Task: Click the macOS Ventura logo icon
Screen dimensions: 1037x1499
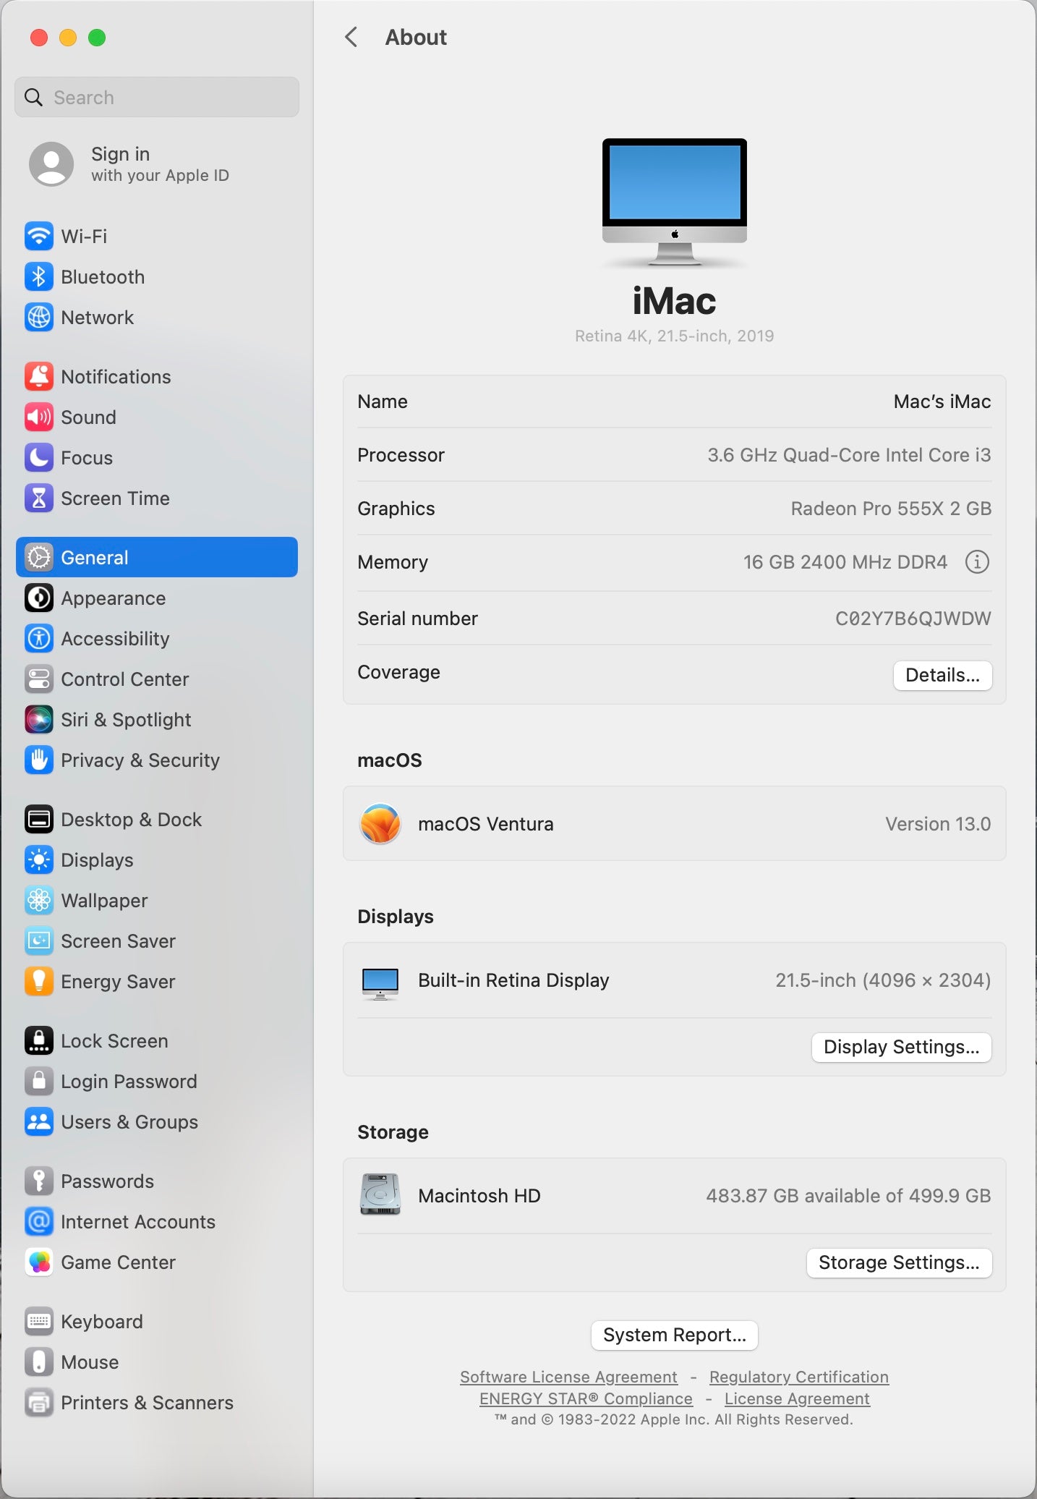Action: [x=380, y=823]
